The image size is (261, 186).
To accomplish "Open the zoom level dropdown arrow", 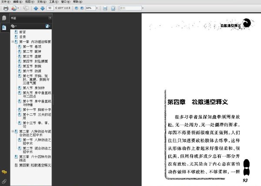I will (x=97, y=8).
